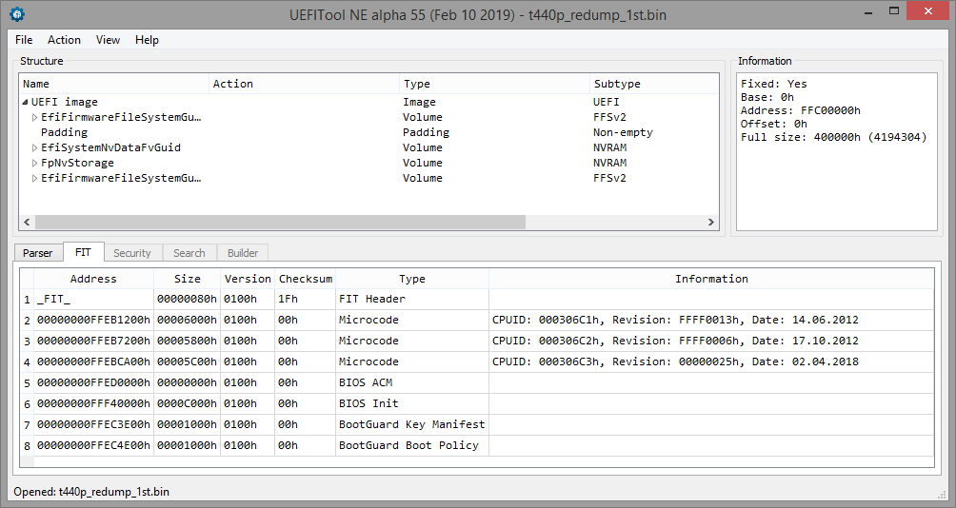Open the File menu

pos(24,40)
